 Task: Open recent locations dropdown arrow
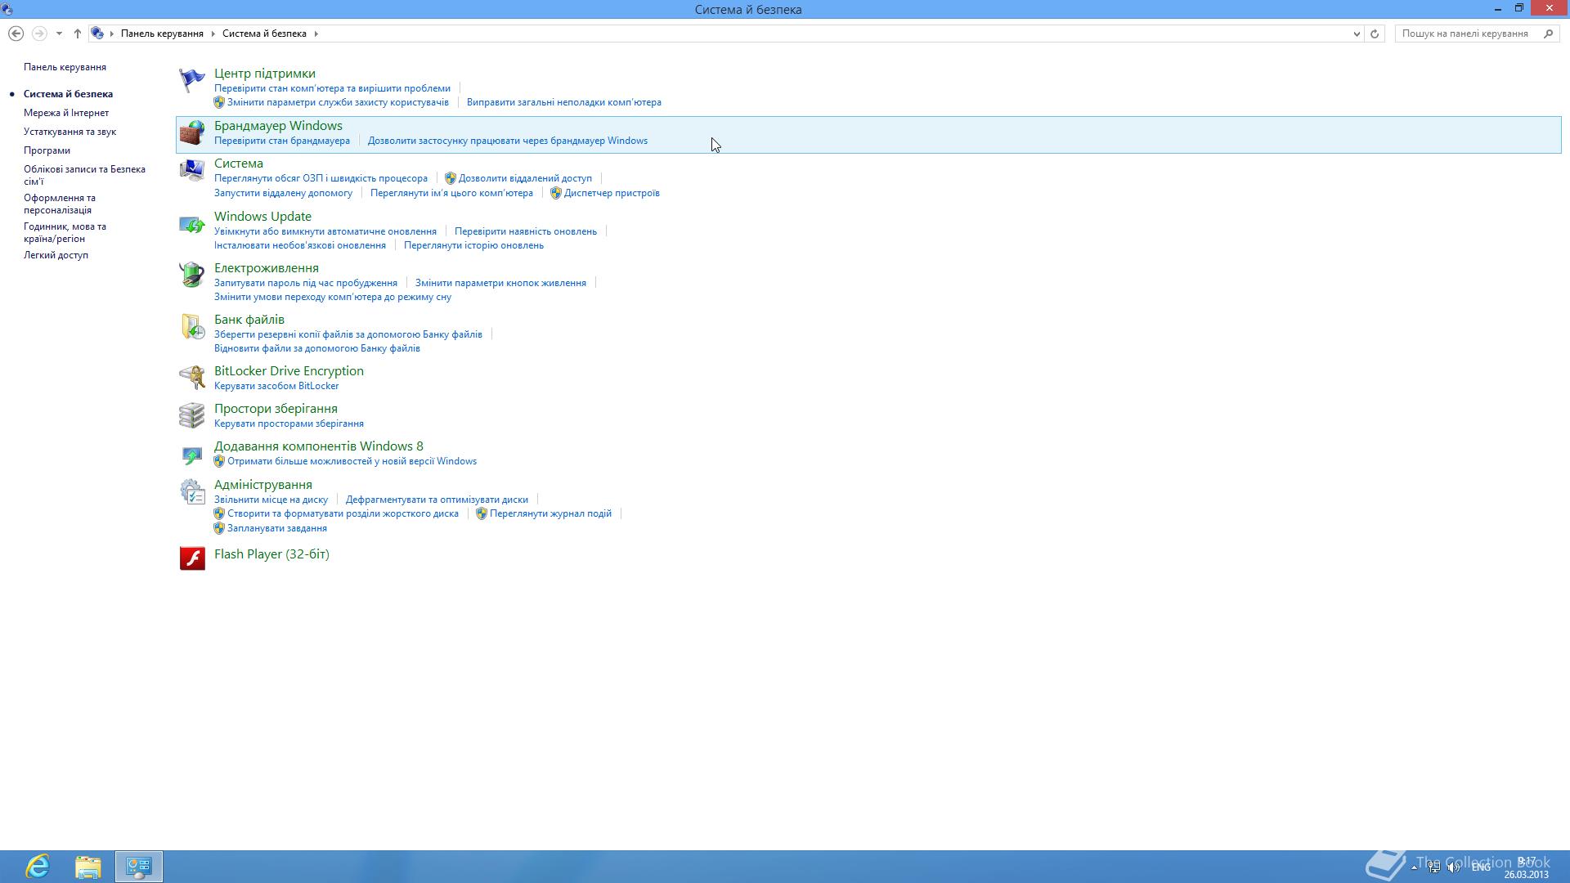[x=59, y=34]
